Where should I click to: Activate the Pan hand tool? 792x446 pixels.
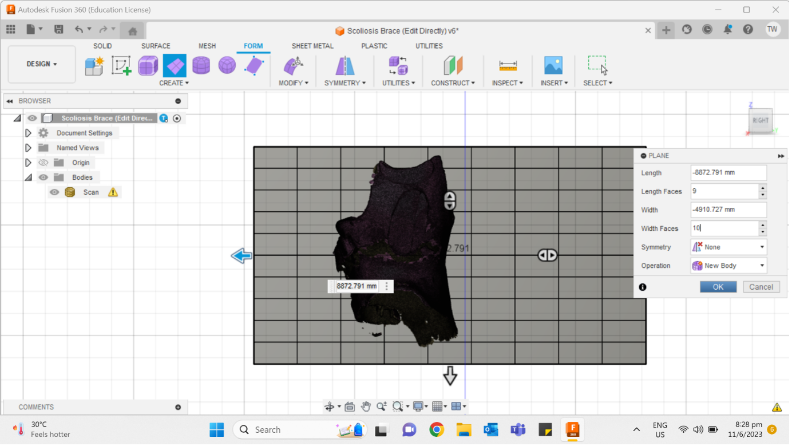[366, 407]
